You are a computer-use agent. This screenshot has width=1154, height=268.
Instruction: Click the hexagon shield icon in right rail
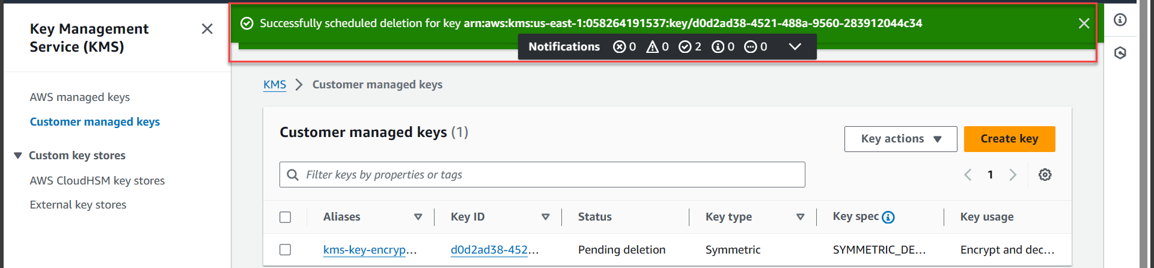coord(1120,53)
